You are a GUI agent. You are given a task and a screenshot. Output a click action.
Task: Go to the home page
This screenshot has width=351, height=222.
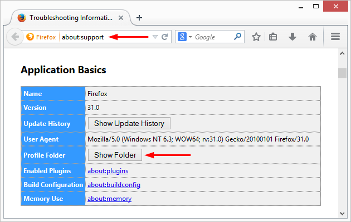pos(313,37)
